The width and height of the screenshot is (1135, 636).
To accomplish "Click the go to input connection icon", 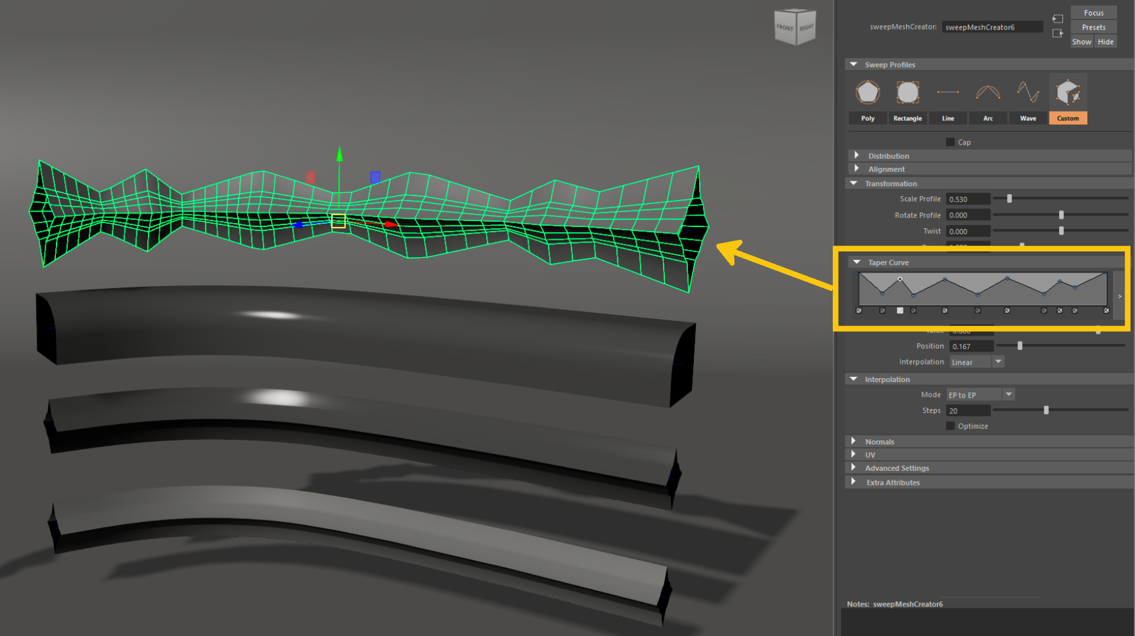I will pyautogui.click(x=1058, y=19).
